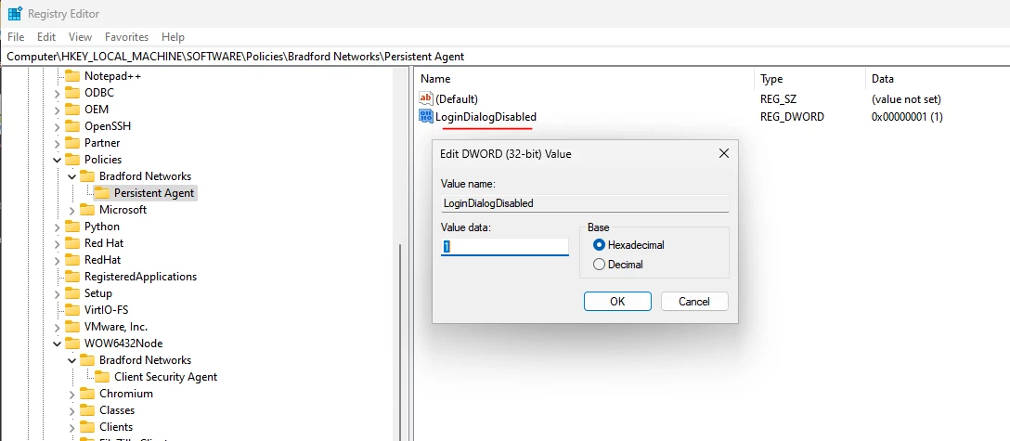Select Bradford Networks under WOW6432Node
Image resolution: width=1010 pixels, height=441 pixels.
pyautogui.click(x=145, y=360)
